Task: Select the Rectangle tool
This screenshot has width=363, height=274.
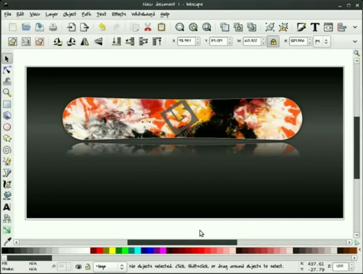Action: (x=7, y=104)
